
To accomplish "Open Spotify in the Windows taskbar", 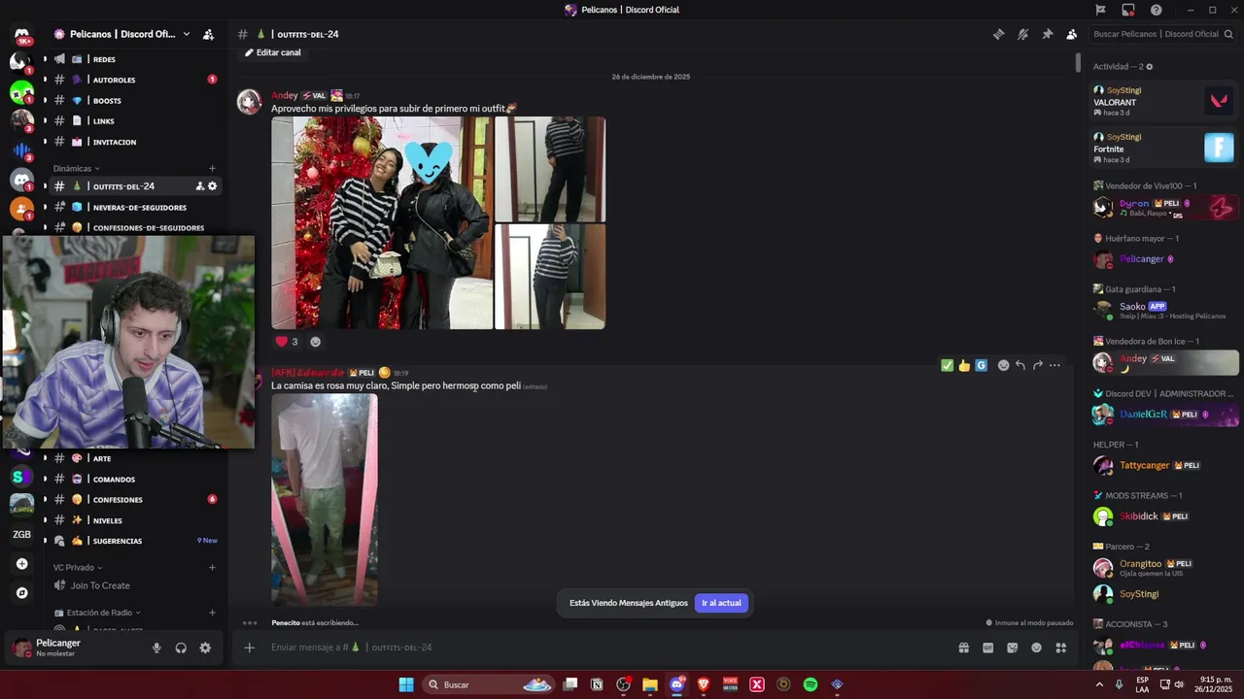I will pos(811,684).
